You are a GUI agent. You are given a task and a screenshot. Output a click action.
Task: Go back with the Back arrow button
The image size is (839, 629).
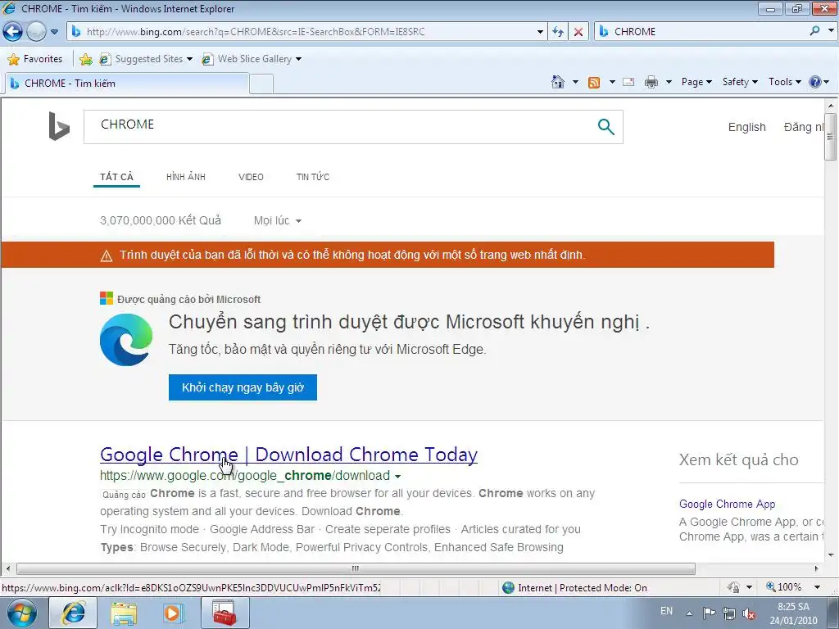(x=13, y=32)
